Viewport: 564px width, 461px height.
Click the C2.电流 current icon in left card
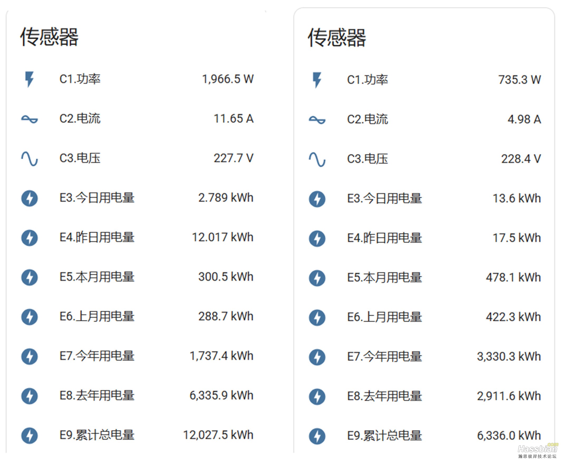click(x=30, y=119)
